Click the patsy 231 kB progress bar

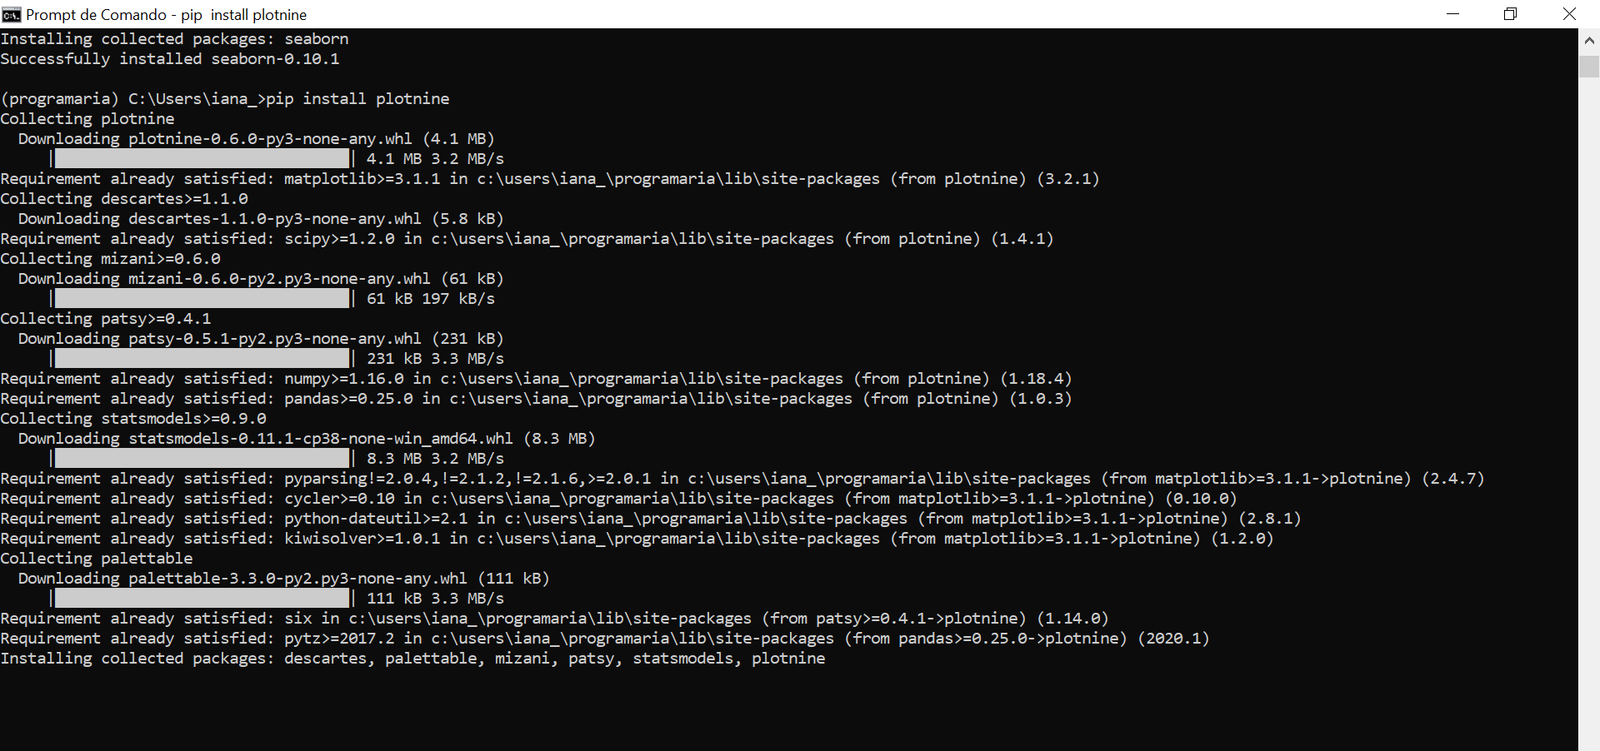pos(202,358)
